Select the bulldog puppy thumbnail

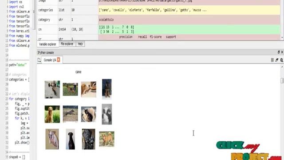tap(52, 139)
